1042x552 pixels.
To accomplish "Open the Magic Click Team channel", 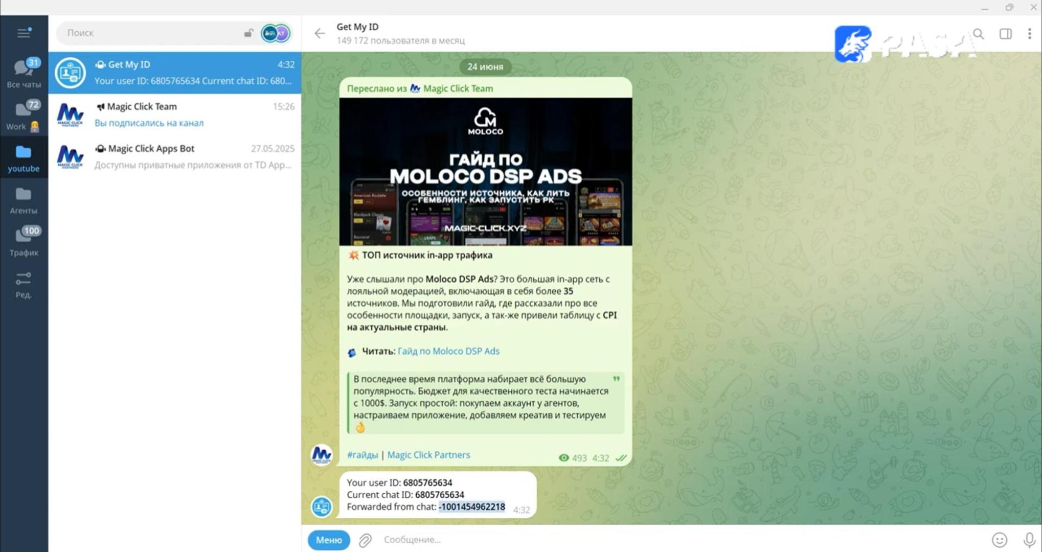I will tap(175, 114).
